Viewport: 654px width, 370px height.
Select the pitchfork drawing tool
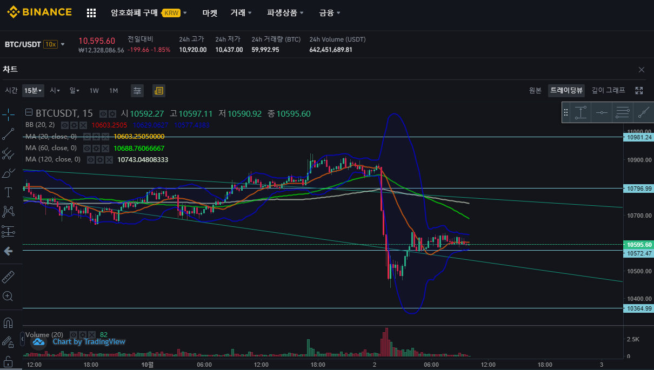[8, 153]
